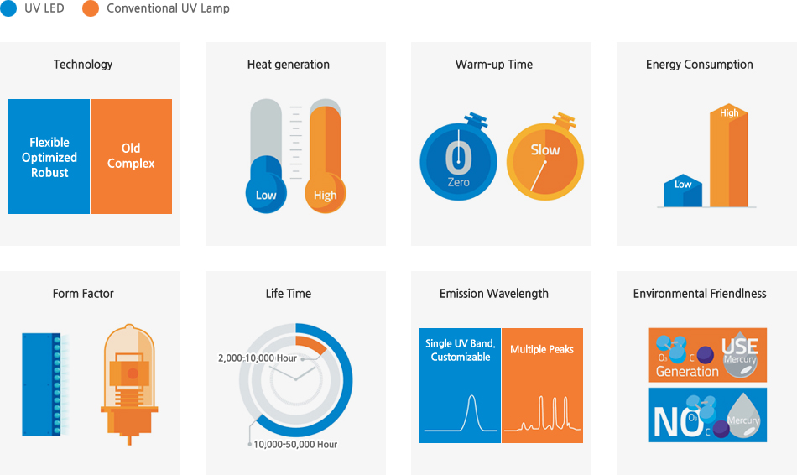Image resolution: width=797 pixels, height=475 pixels.
Task: Click the blue UV LED strip icon
Action: click(42, 384)
